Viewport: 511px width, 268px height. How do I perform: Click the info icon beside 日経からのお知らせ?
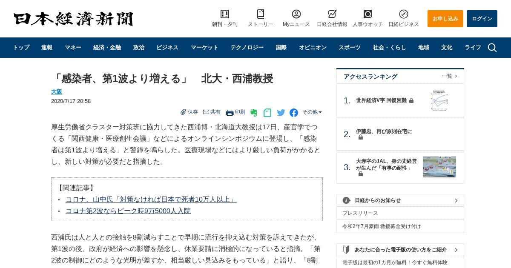pos(347,200)
